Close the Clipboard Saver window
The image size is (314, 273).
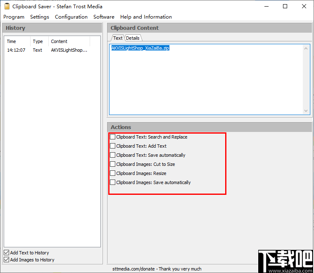(304, 7)
